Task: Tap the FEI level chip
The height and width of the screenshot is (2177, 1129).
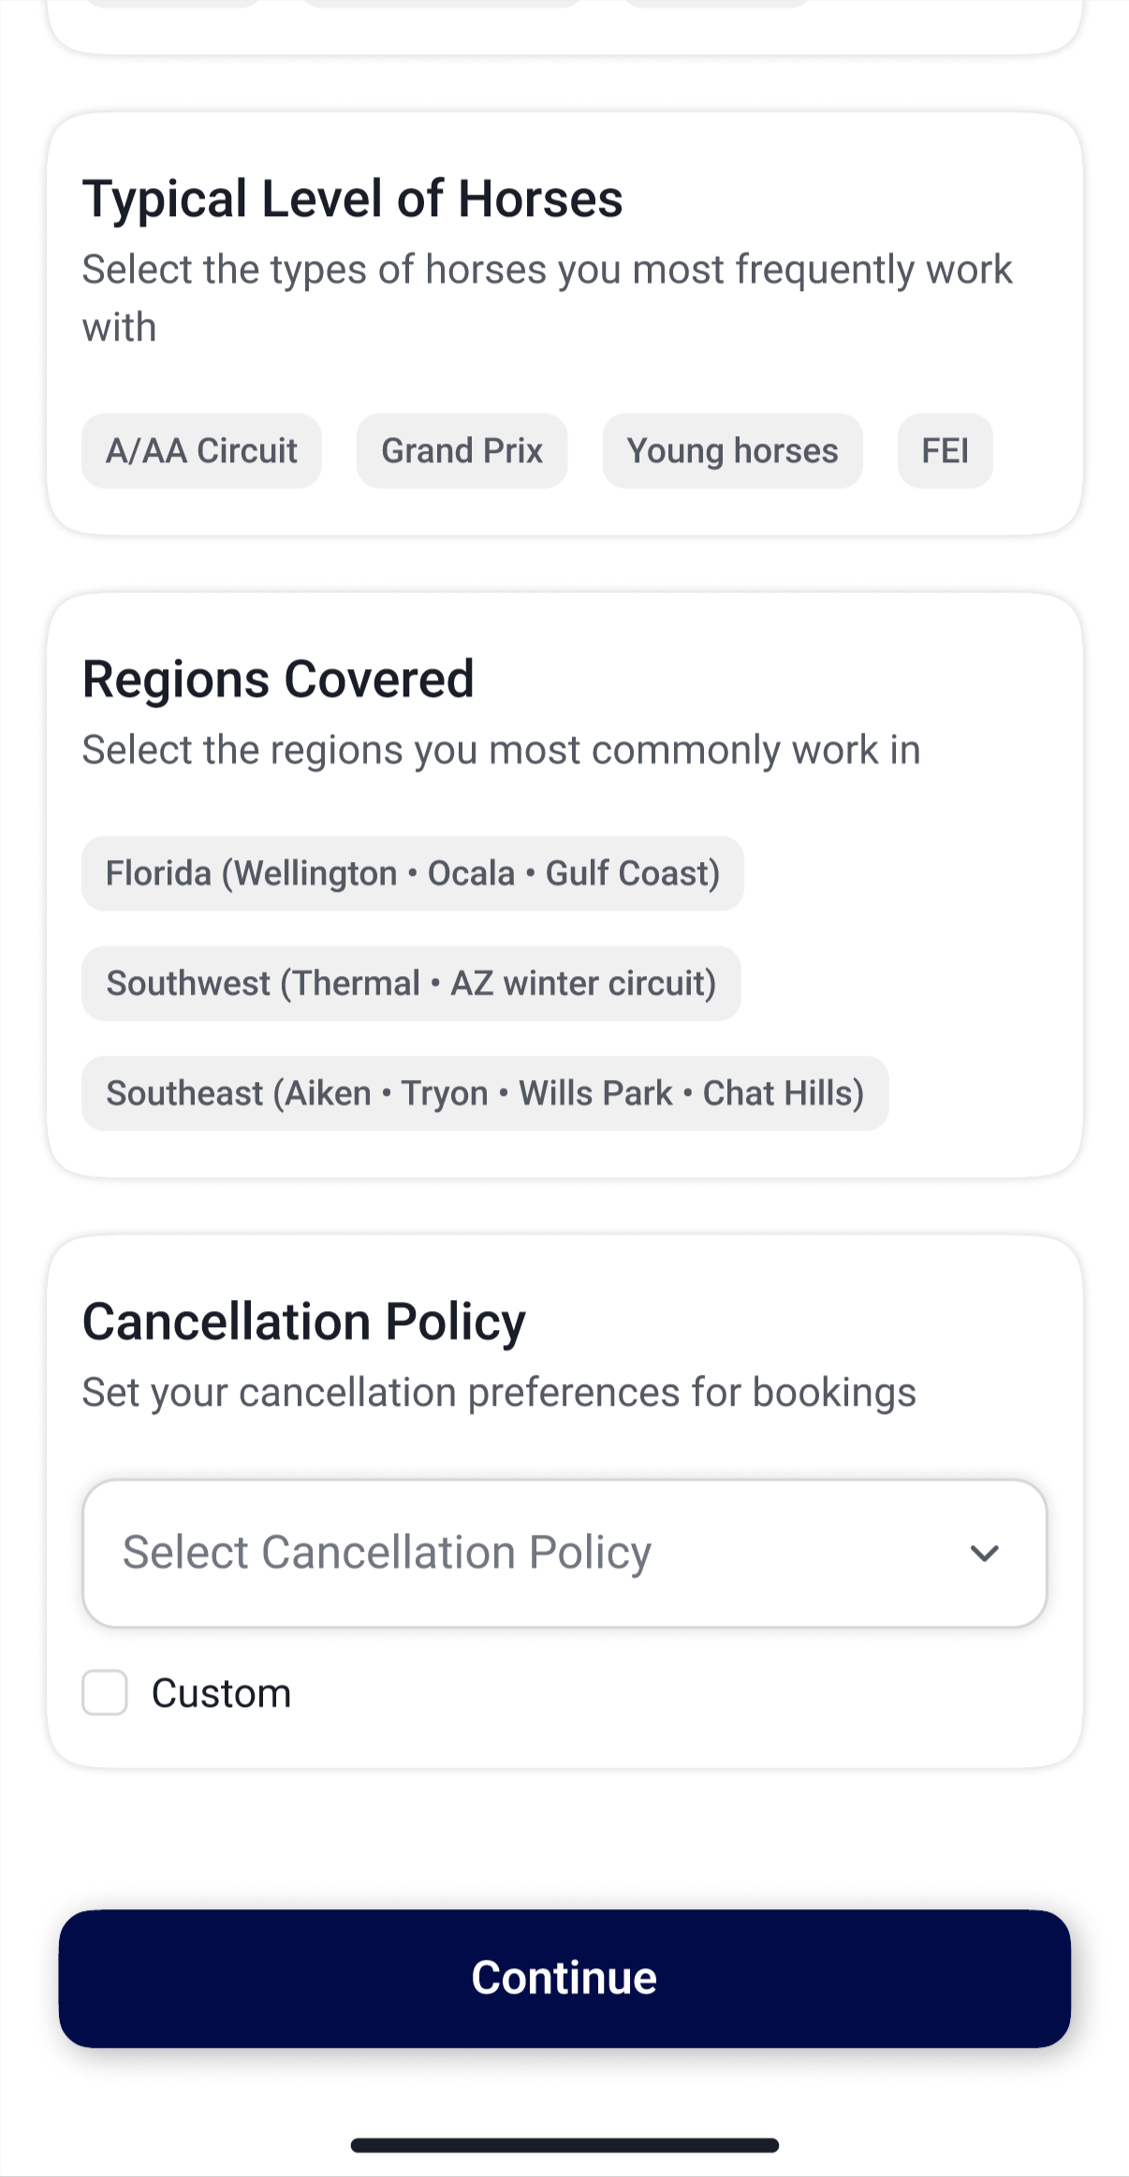Action: [945, 451]
